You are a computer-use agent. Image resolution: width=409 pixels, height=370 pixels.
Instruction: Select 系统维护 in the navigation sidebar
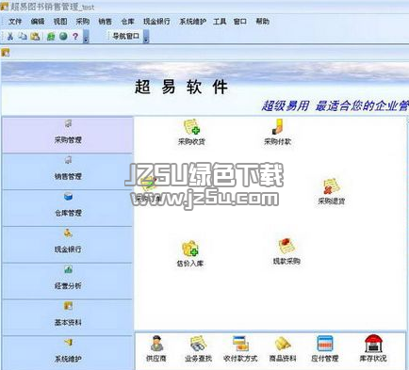(68, 353)
